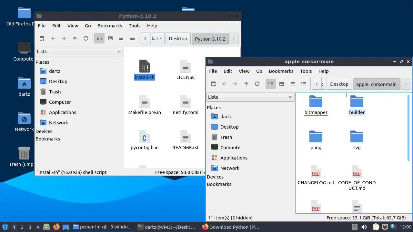
Task: Select Makefile.pre.in file
Action: point(145,105)
